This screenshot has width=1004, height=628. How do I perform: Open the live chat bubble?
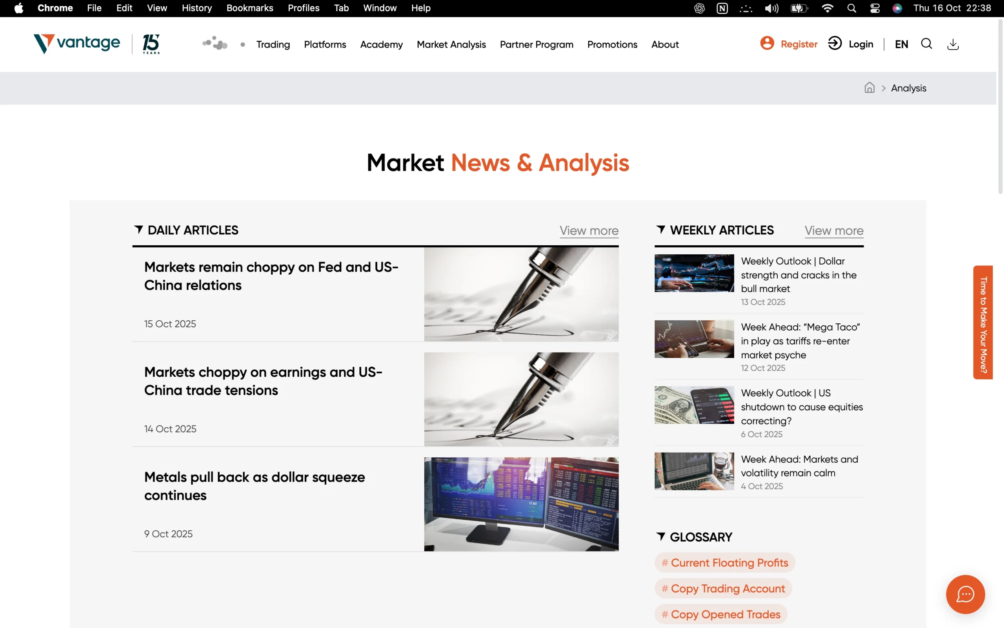point(965,594)
